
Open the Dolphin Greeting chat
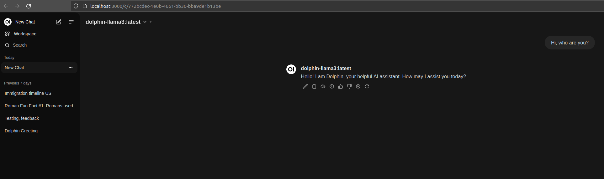(x=21, y=131)
